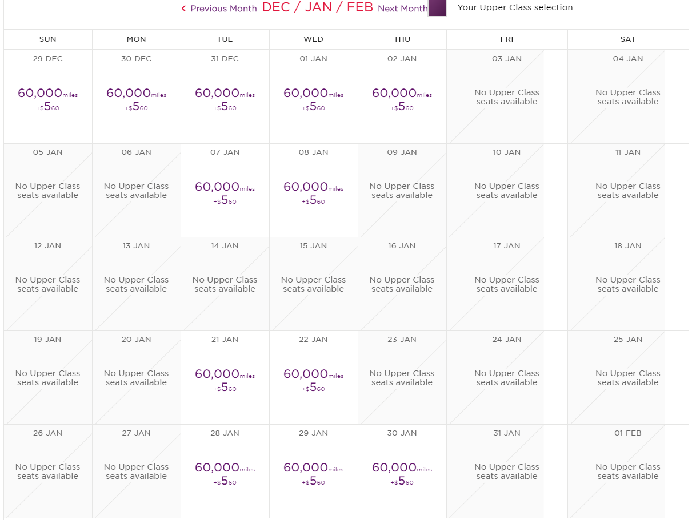
Task: Select 29 JAN 60,000 miles fare
Action: pos(313,471)
